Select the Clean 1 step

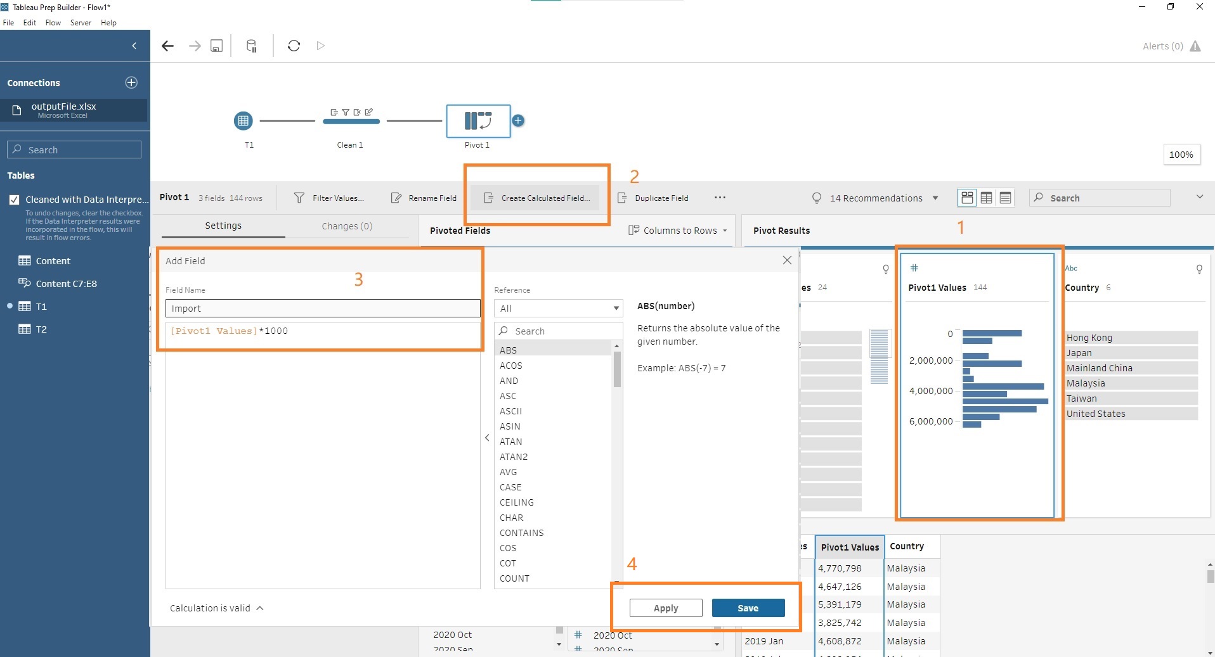click(x=351, y=120)
